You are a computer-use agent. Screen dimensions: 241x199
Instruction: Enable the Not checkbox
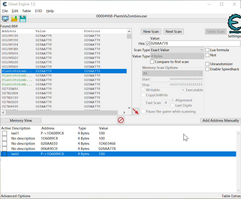(207, 55)
